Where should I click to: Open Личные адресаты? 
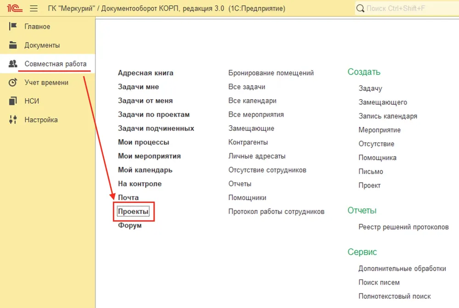click(257, 156)
